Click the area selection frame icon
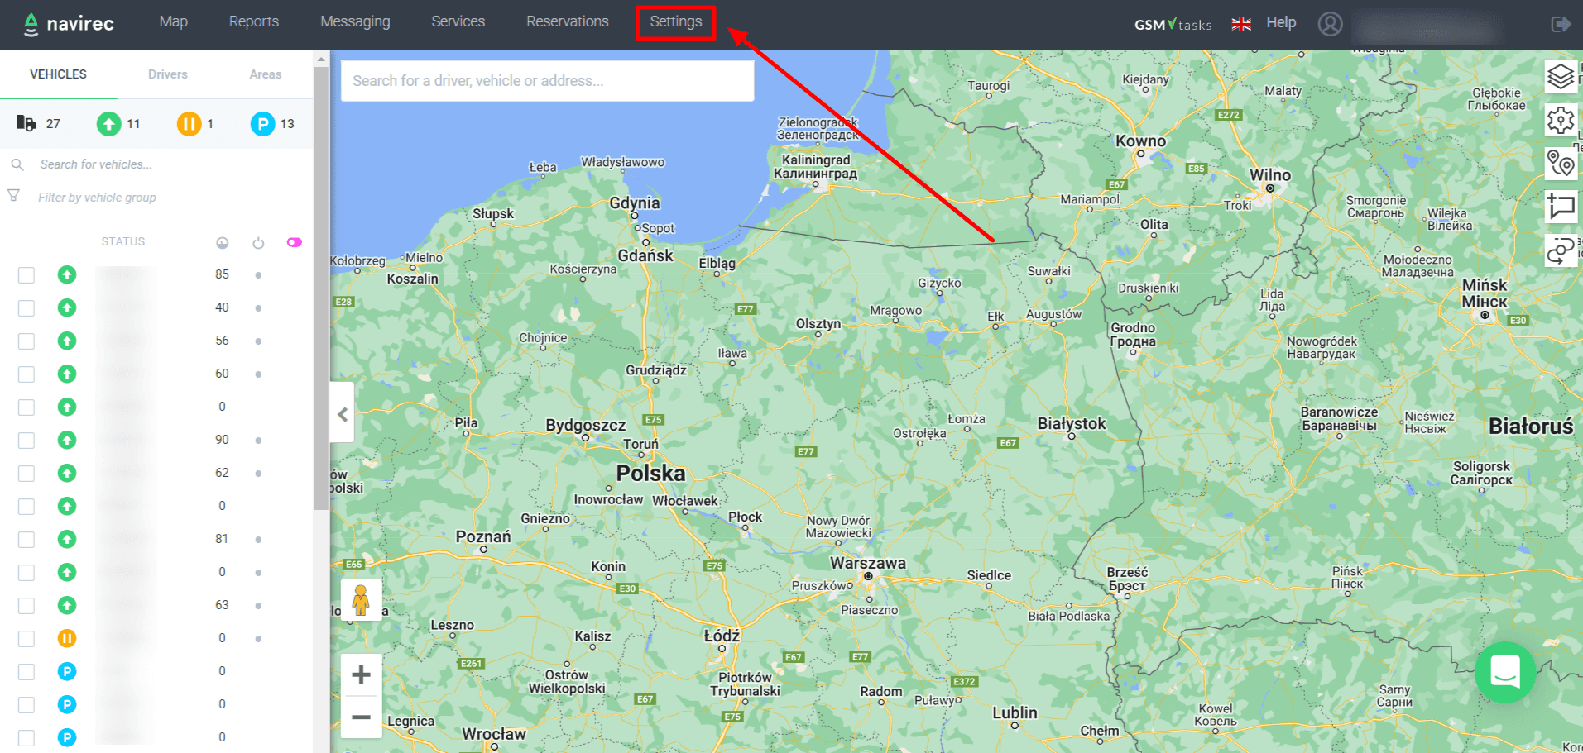The height and width of the screenshot is (753, 1583). [1561, 207]
